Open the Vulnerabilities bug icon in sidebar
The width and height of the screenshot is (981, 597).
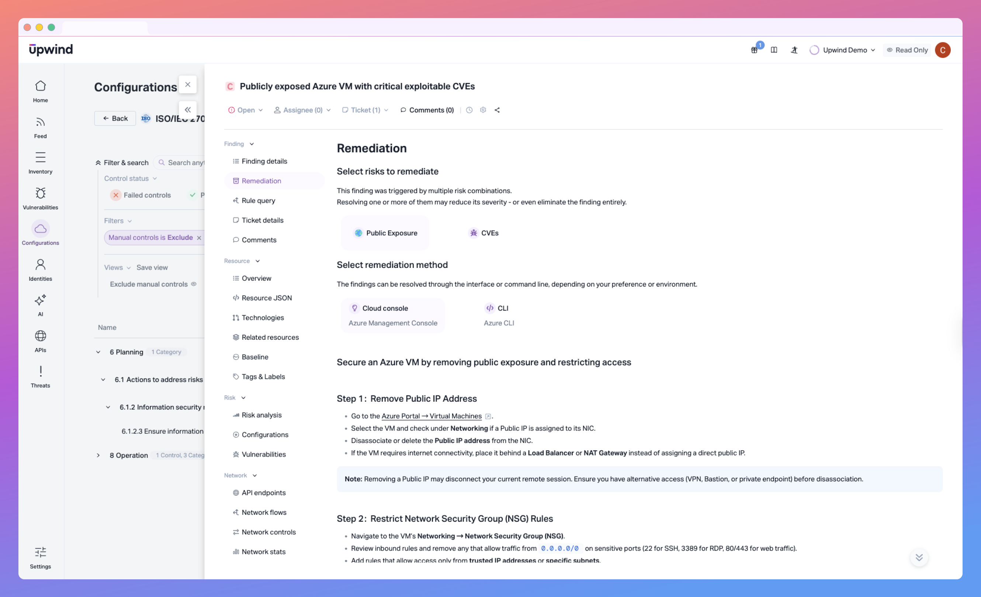(x=40, y=194)
